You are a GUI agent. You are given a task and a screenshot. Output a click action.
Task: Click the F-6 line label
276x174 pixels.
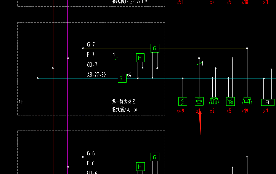click(91, 163)
